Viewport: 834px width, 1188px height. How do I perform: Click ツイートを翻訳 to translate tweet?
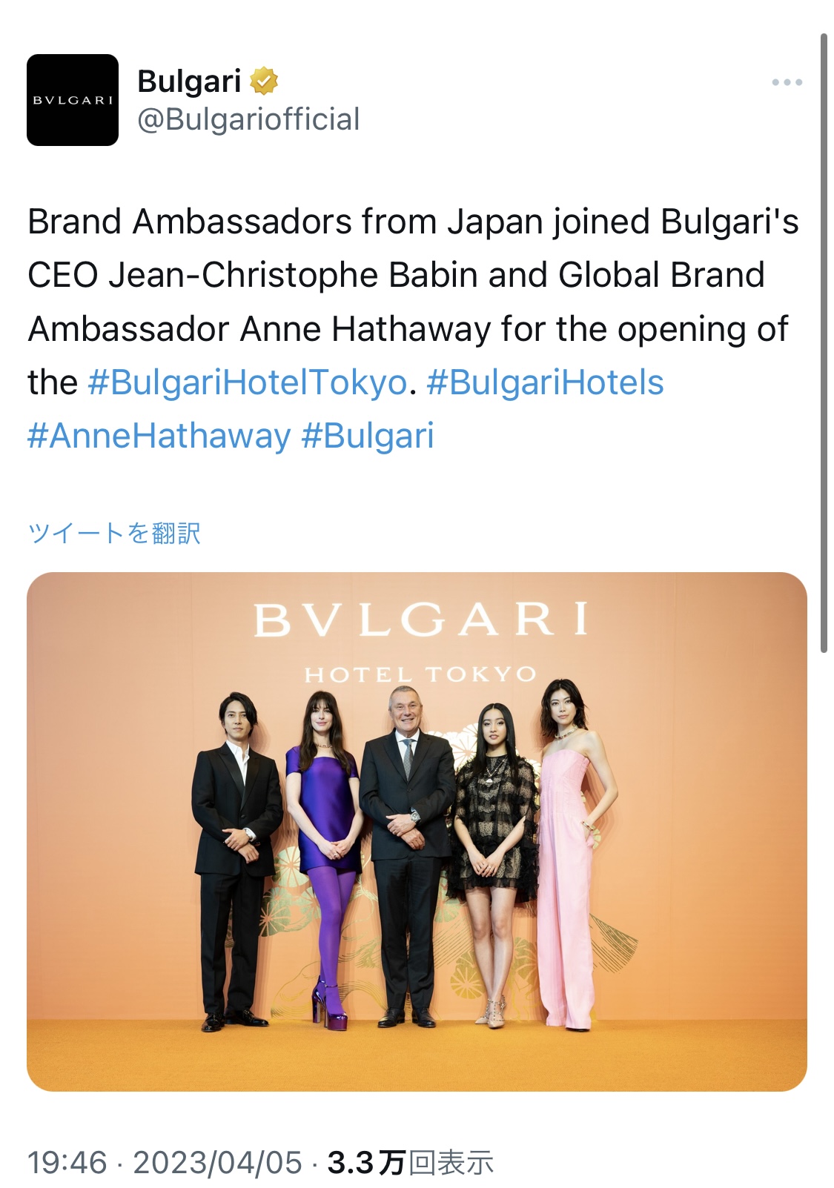[x=114, y=533]
